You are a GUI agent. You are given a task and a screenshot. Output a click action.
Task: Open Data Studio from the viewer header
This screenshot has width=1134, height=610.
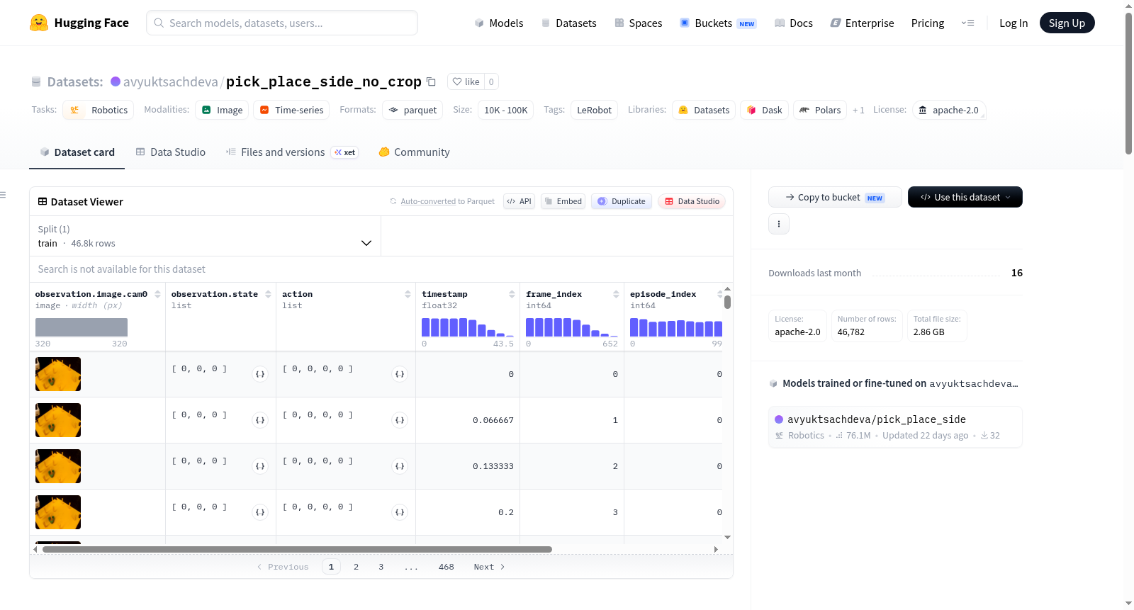tap(692, 201)
